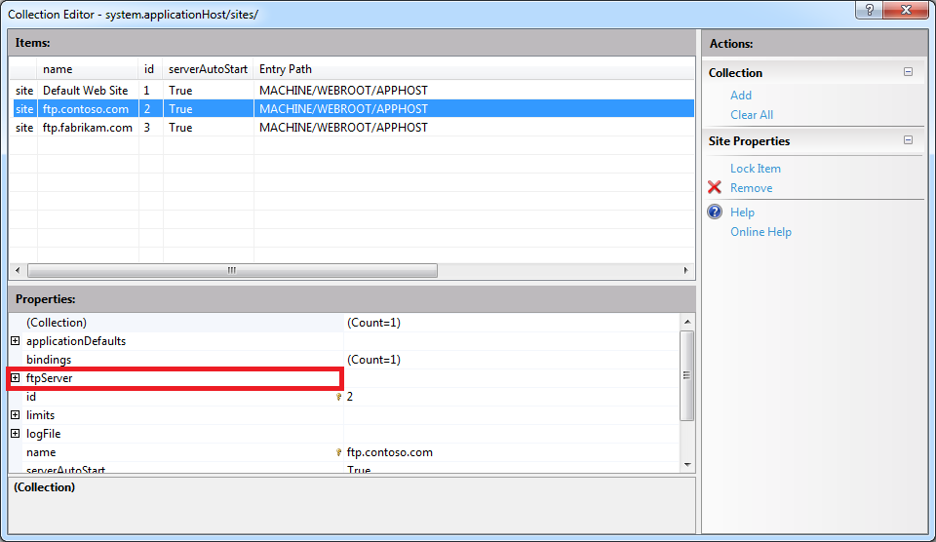
Task: Click the Properties scrollbar down arrow
Action: tap(687, 465)
